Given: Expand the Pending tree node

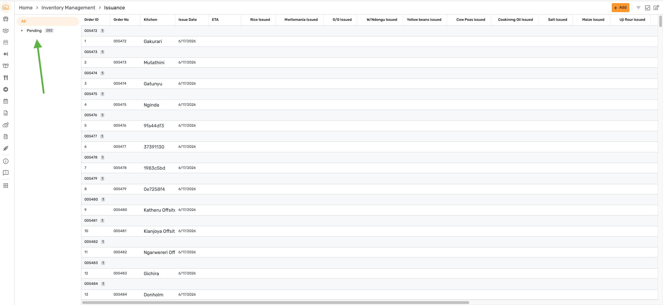Looking at the screenshot, I should point(22,31).
